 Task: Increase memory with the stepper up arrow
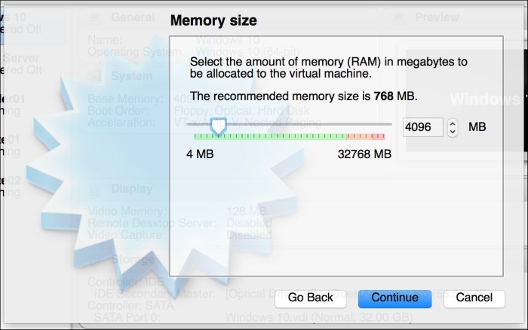pos(453,124)
